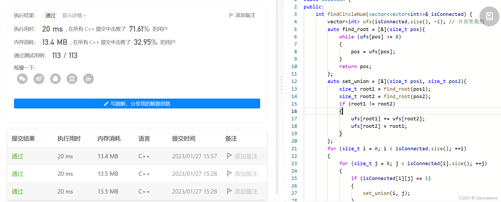Screen dimensions: 501x202
Task: Add note to the last submission row
Action: pyautogui.click(x=242, y=192)
